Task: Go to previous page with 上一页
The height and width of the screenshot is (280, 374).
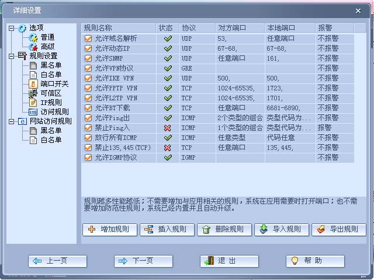Action: [x=57, y=261]
